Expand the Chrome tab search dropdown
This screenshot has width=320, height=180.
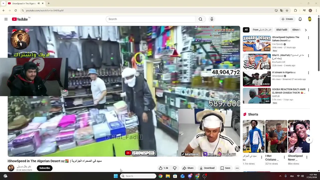[x=3, y=3]
